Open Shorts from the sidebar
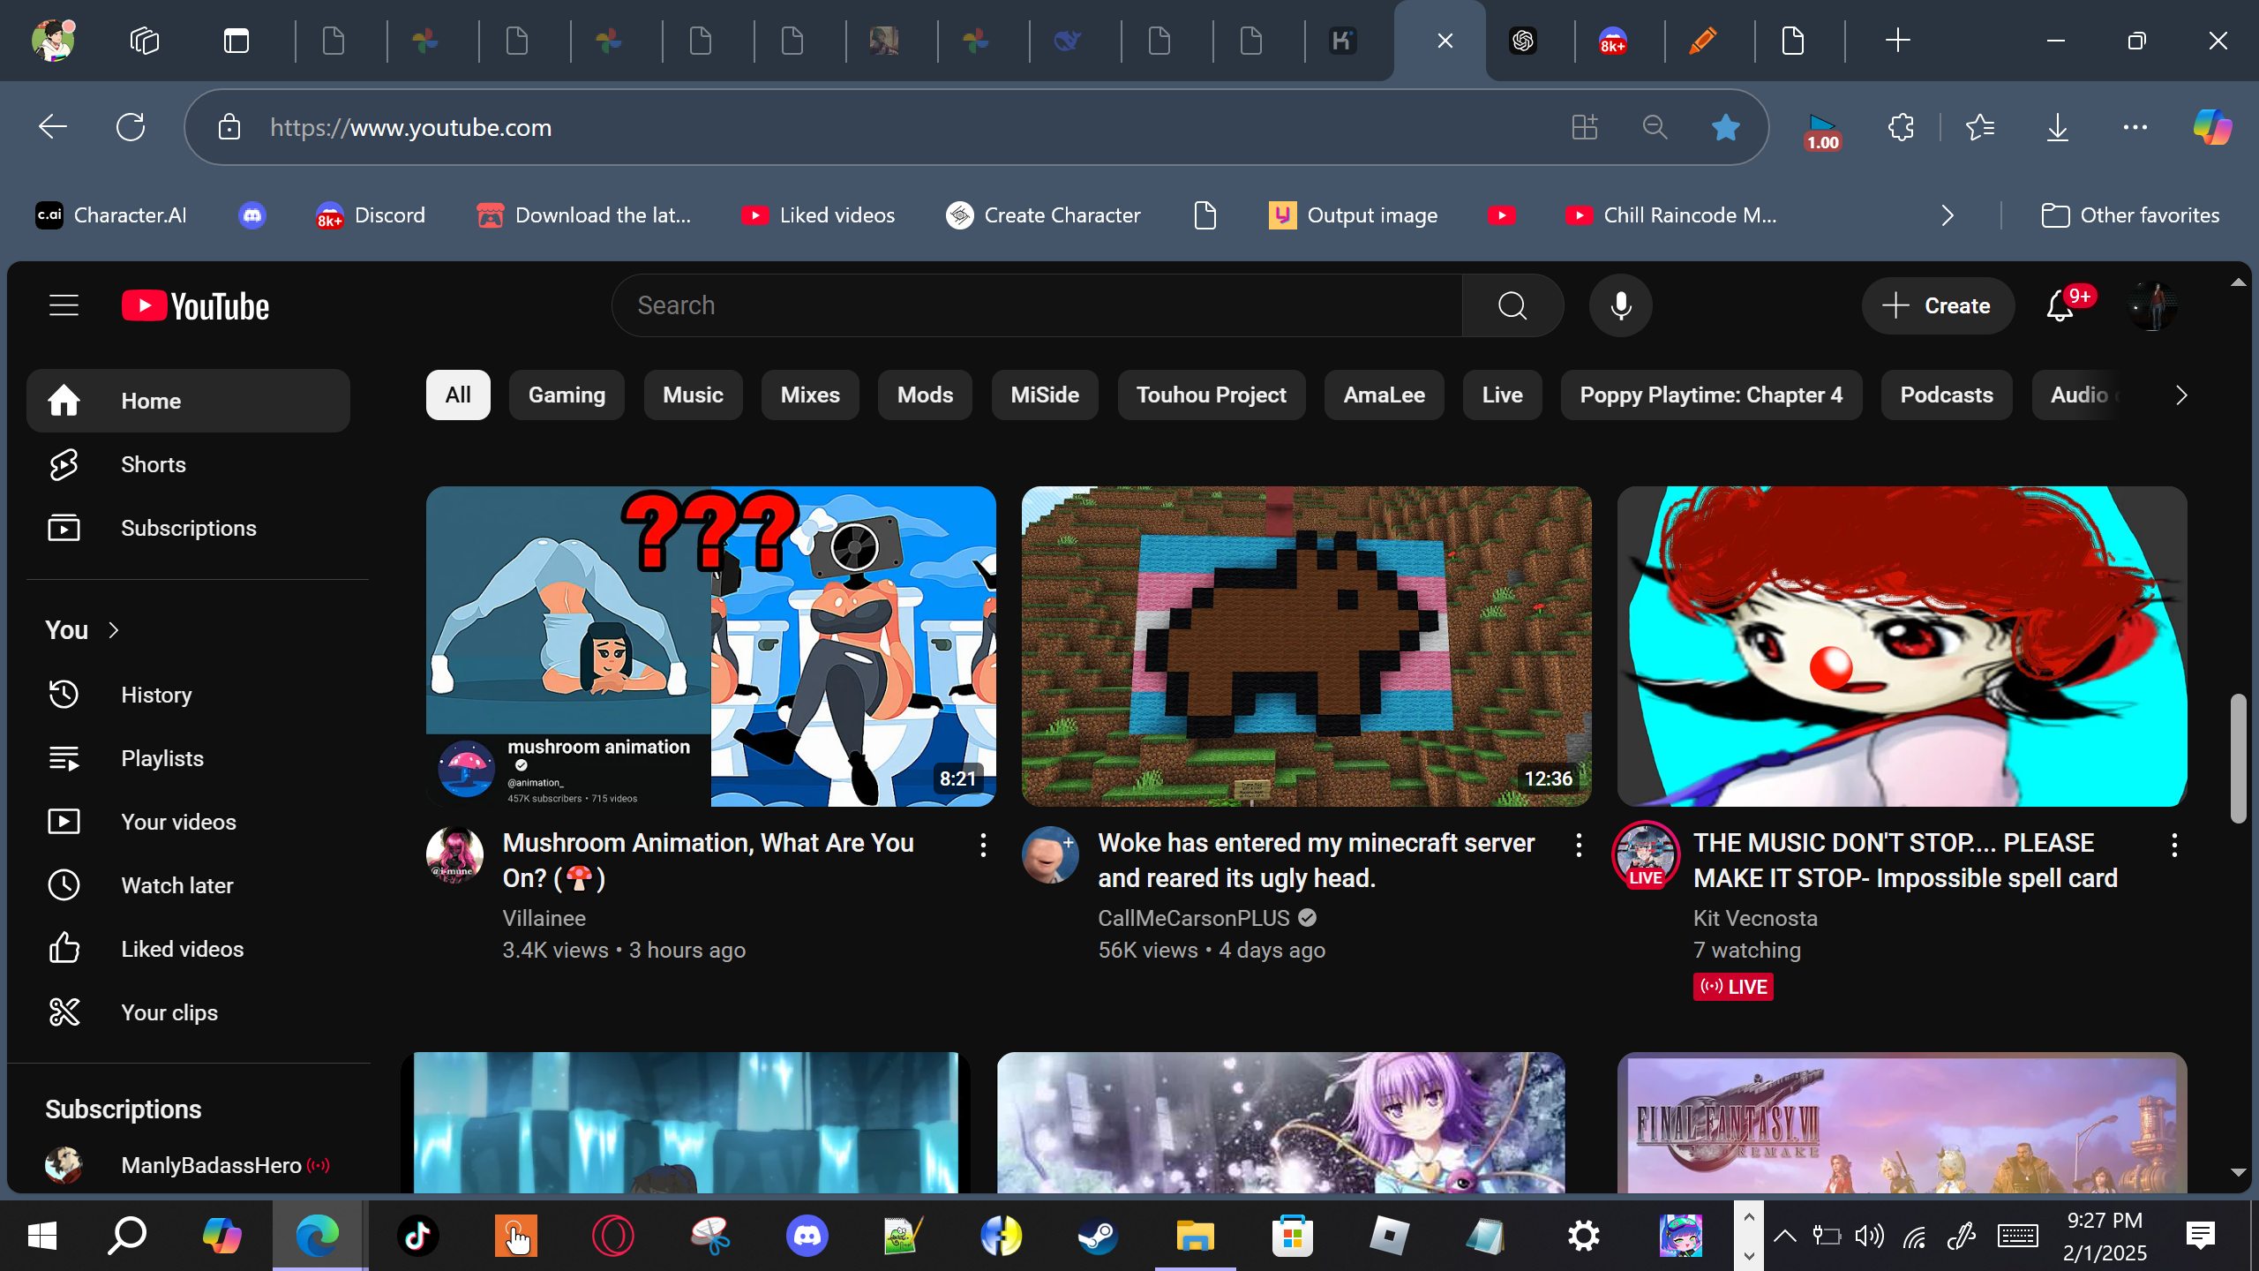2259x1271 pixels. [153, 464]
